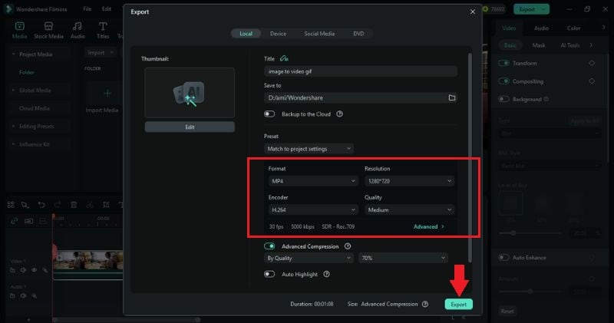Toggle the auto ripple link icon on timeline
Image resolution: width=614 pixels, height=323 pixels.
(15, 221)
